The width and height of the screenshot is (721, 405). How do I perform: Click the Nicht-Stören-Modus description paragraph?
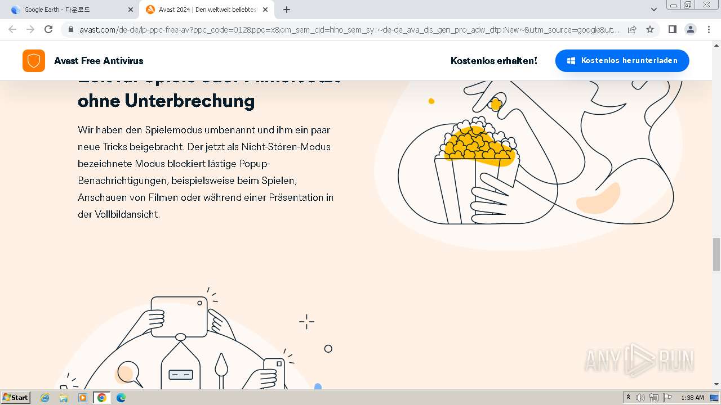(x=206, y=172)
